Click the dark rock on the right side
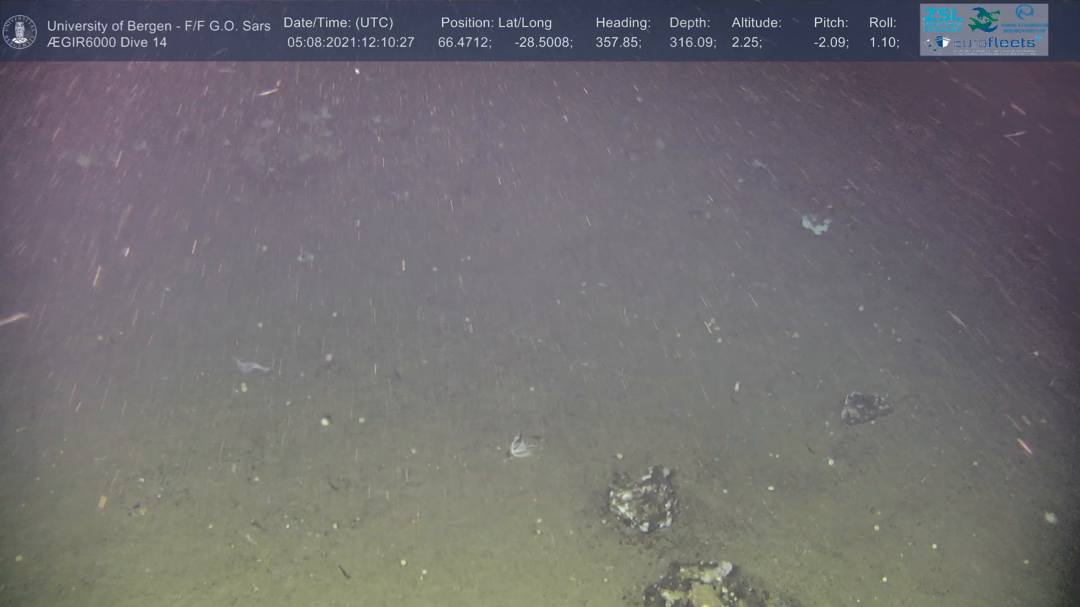This screenshot has width=1080, height=607. tap(865, 407)
